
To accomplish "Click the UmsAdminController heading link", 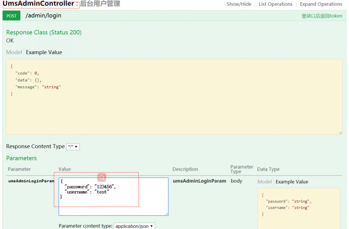I will [x=39, y=3].
